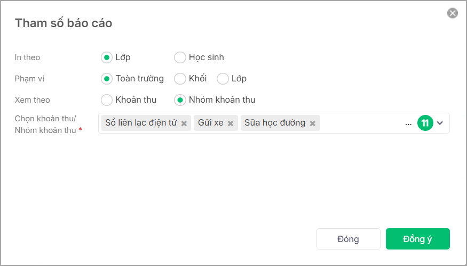Click inside the khoản thu selection field
This screenshot has height=266, width=467.
point(363,123)
